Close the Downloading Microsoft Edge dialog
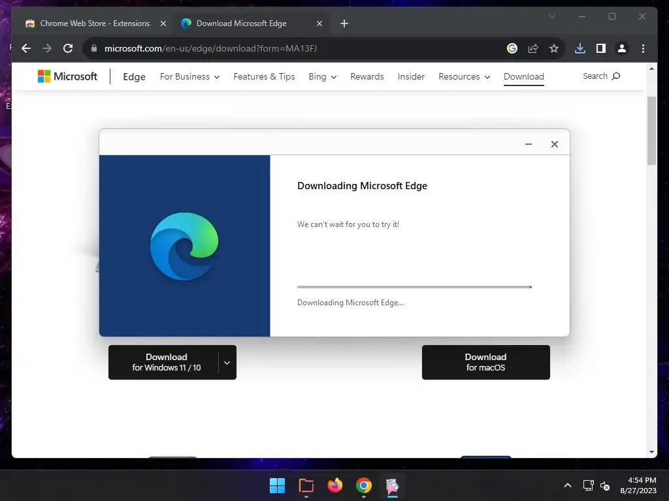 click(x=554, y=144)
